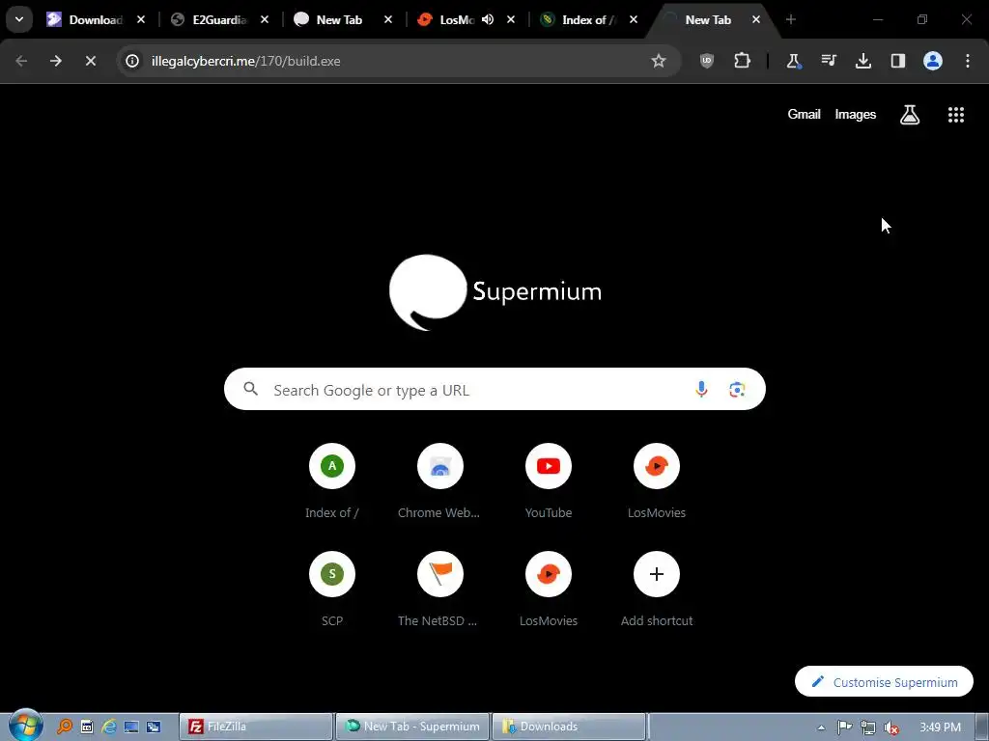Click the muted volume tray icon
This screenshot has width=989, height=741.
[x=891, y=727]
